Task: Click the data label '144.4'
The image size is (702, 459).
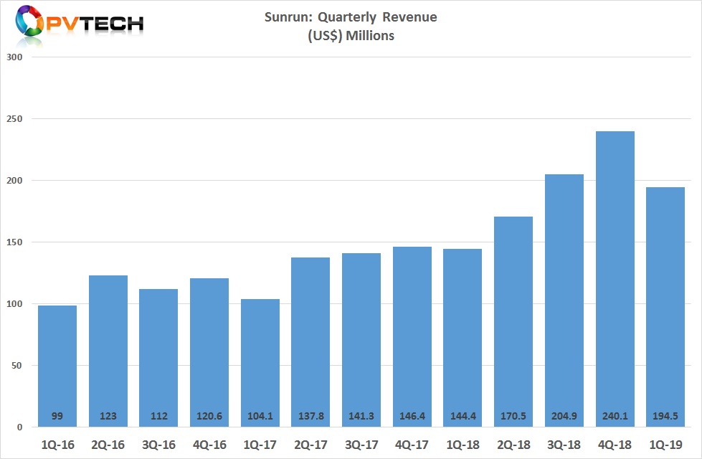Action: click(x=463, y=416)
